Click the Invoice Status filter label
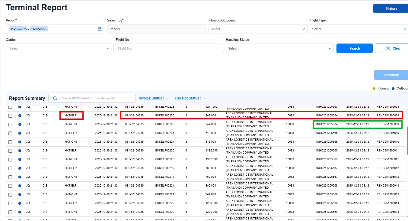Viewport: 408px width, 221px height. click(x=151, y=98)
